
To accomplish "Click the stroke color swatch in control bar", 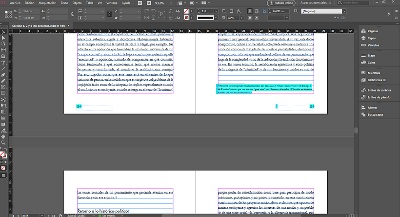I will click(x=186, y=18).
